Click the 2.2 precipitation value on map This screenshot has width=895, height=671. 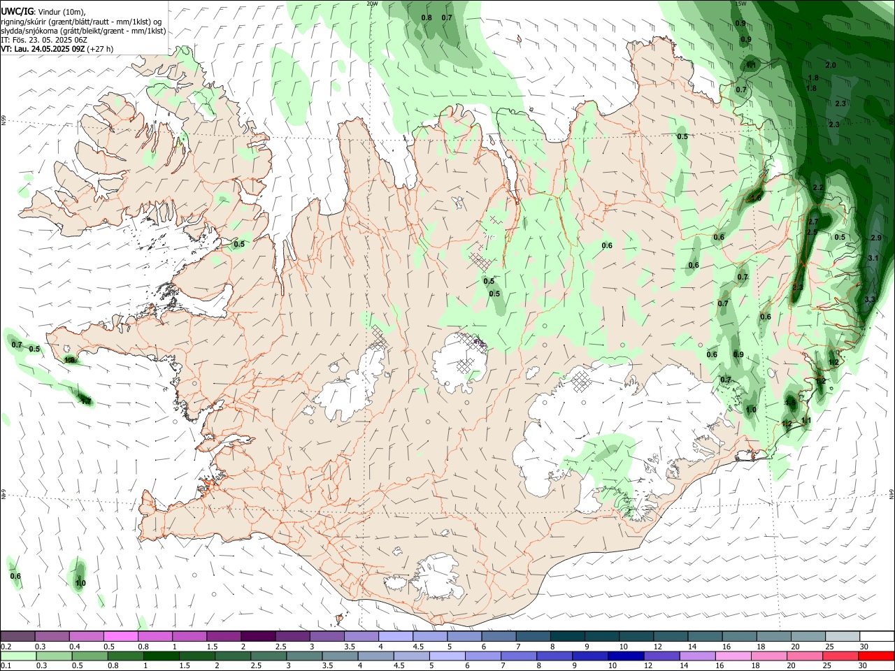(818, 188)
